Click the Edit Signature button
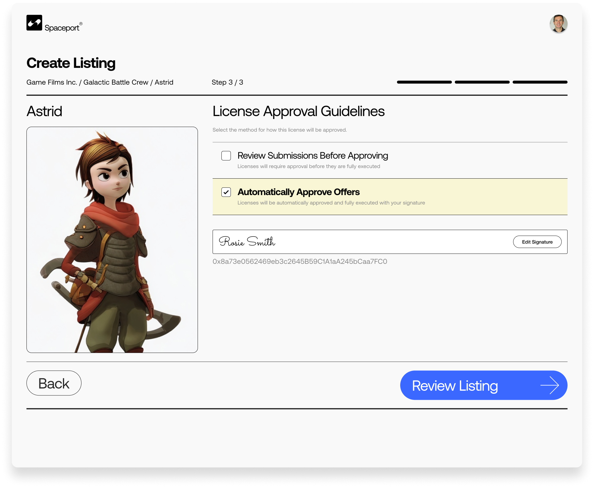 click(x=537, y=242)
